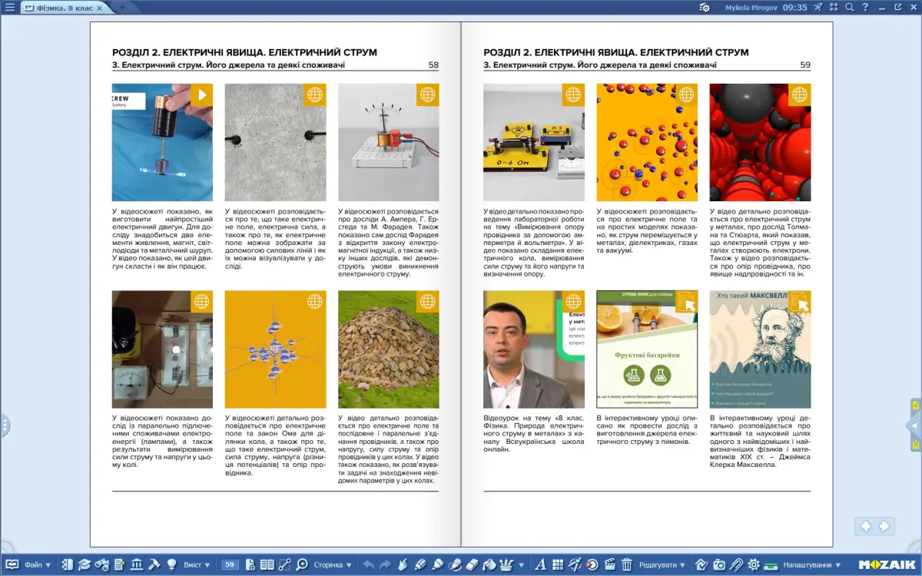Toggle two-page spread view icon

click(x=267, y=564)
